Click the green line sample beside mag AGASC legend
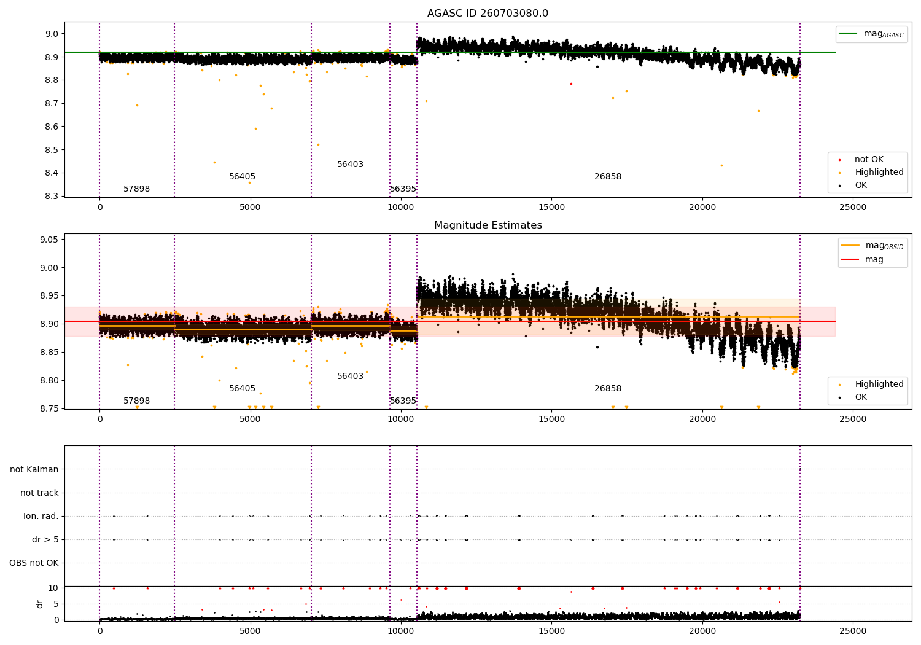Image resolution: width=921 pixels, height=645 pixels. pos(848,34)
